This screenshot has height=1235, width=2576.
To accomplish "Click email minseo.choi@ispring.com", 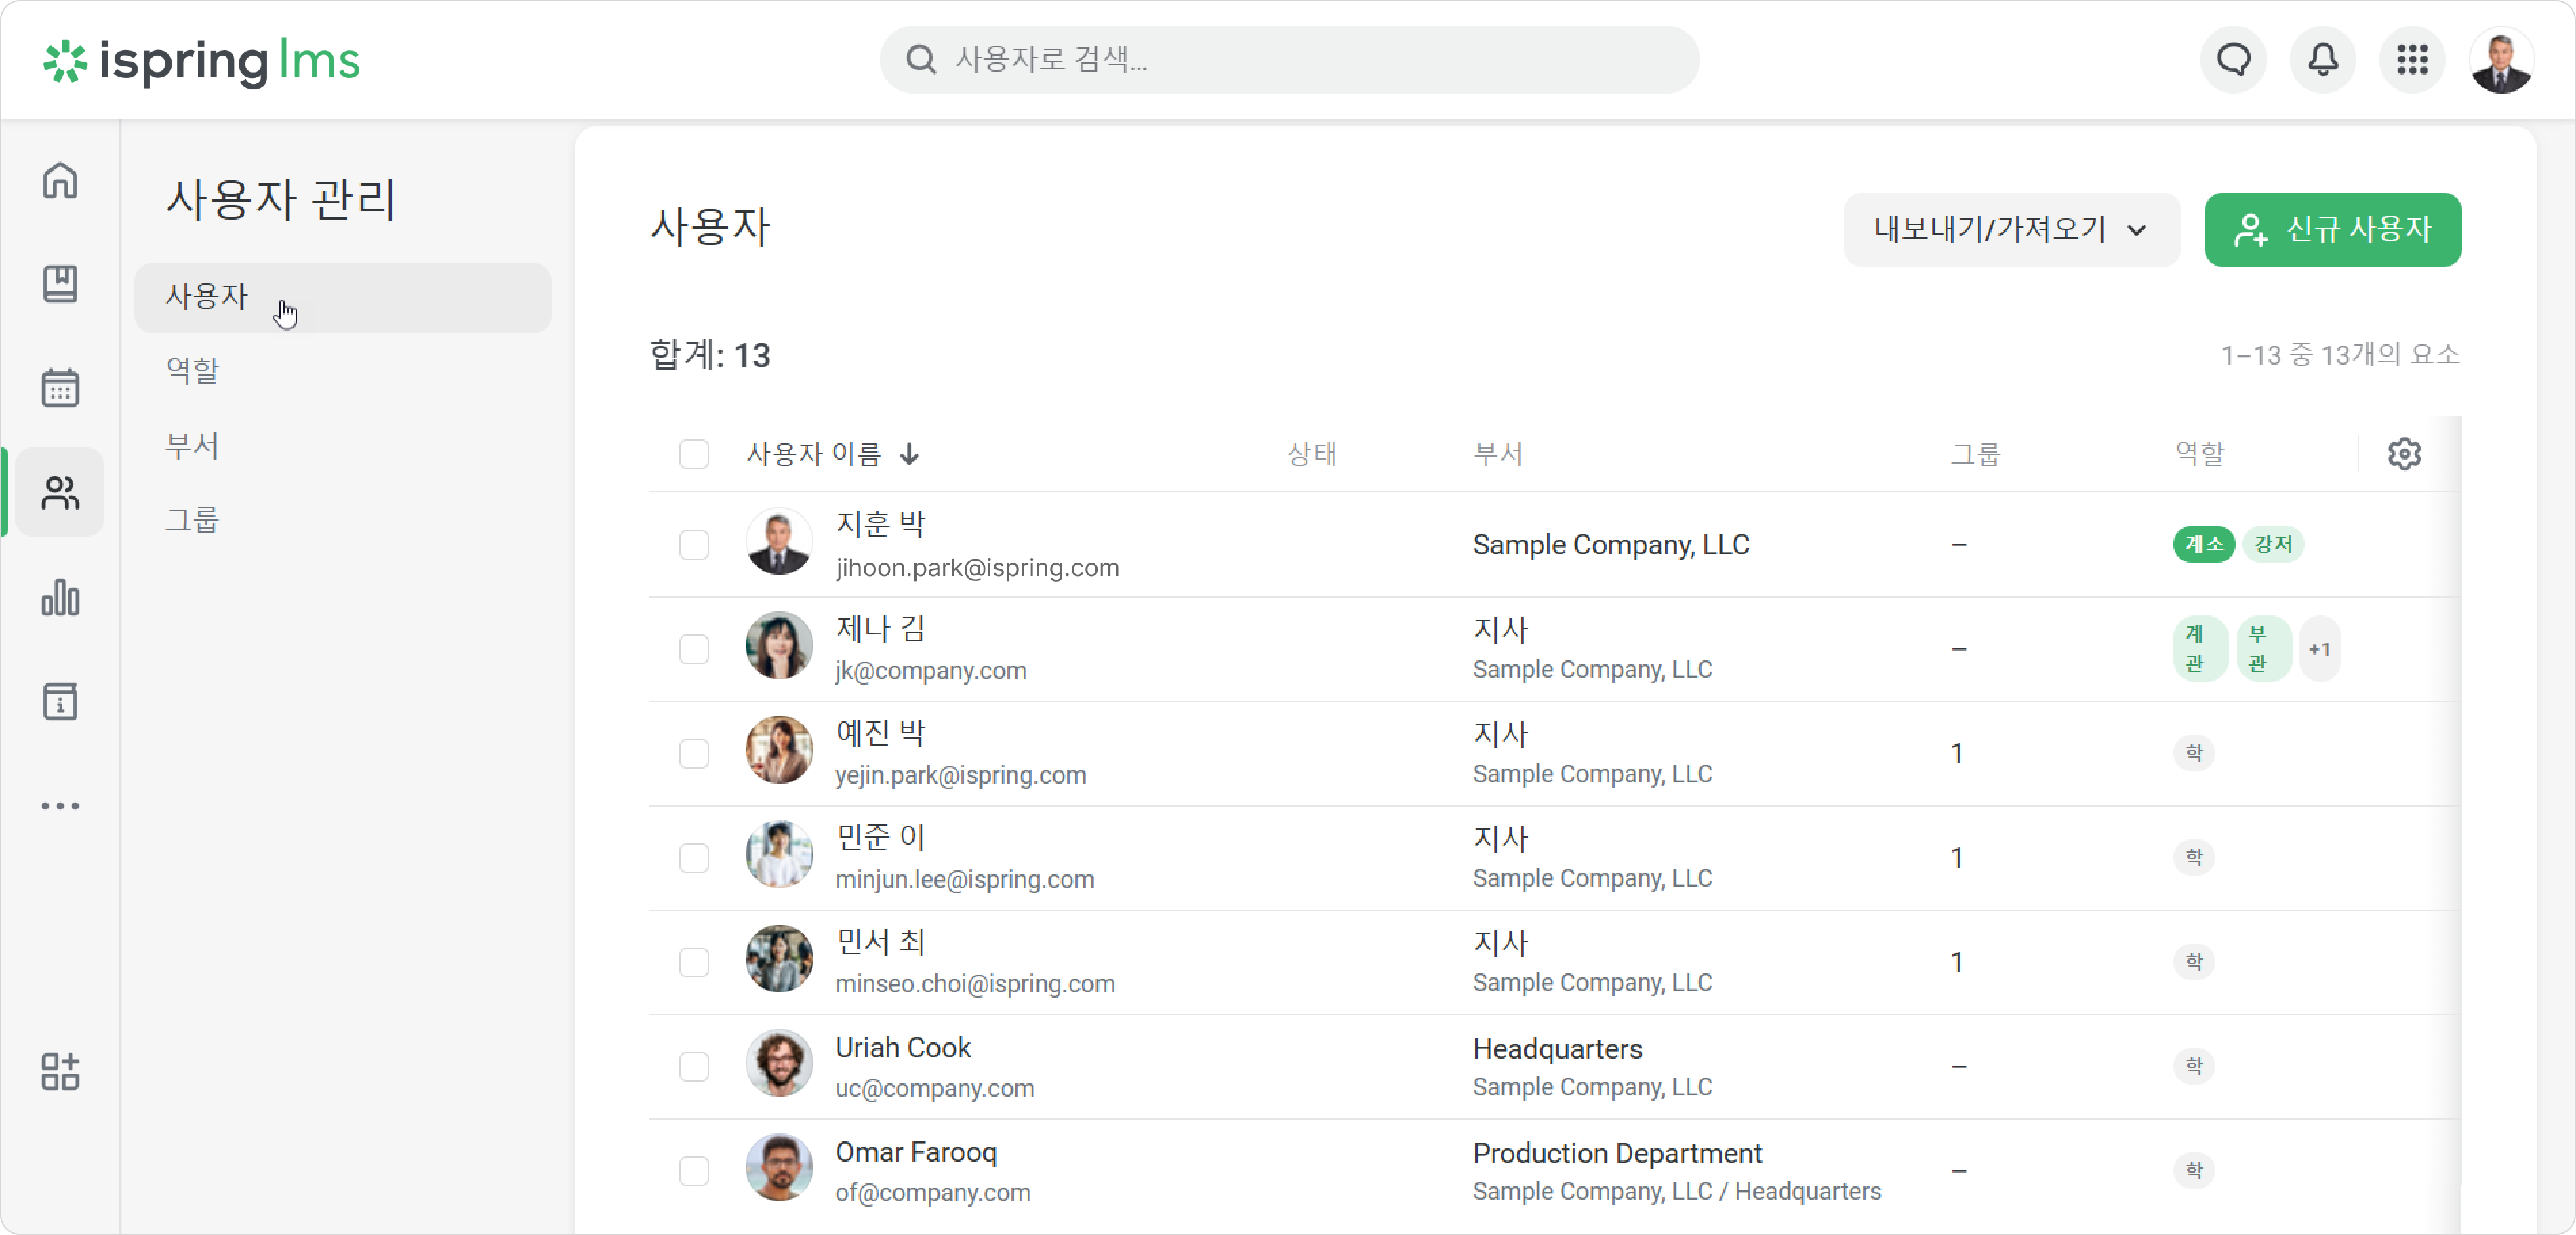I will pyautogui.click(x=975, y=984).
